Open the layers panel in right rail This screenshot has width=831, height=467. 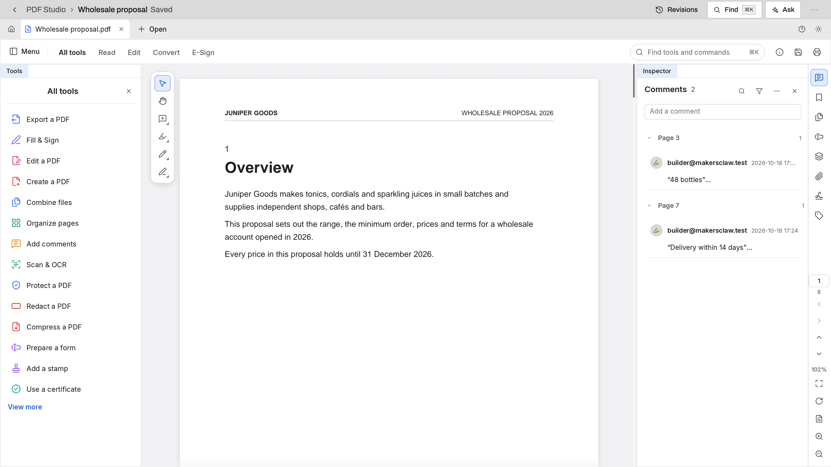(819, 156)
